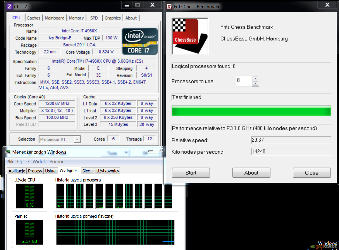Image resolution: width=339 pixels, height=250 pixels.
Task: Click the Bus Speed value 100.06 MHz
Action: (x=57, y=117)
